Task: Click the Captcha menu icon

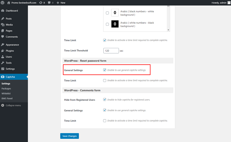Action: tap(3, 77)
